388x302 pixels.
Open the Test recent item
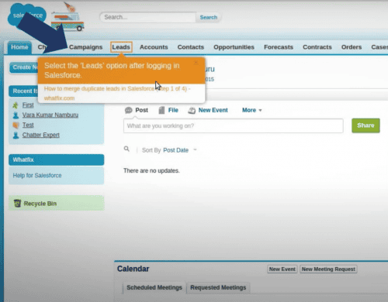pos(28,125)
